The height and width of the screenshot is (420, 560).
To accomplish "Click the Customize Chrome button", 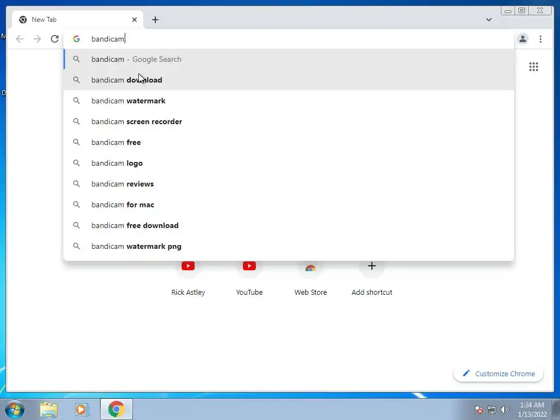I will tap(499, 374).
